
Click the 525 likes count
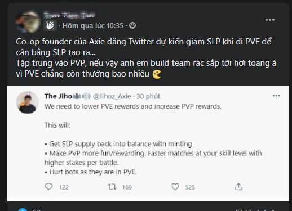190,187
